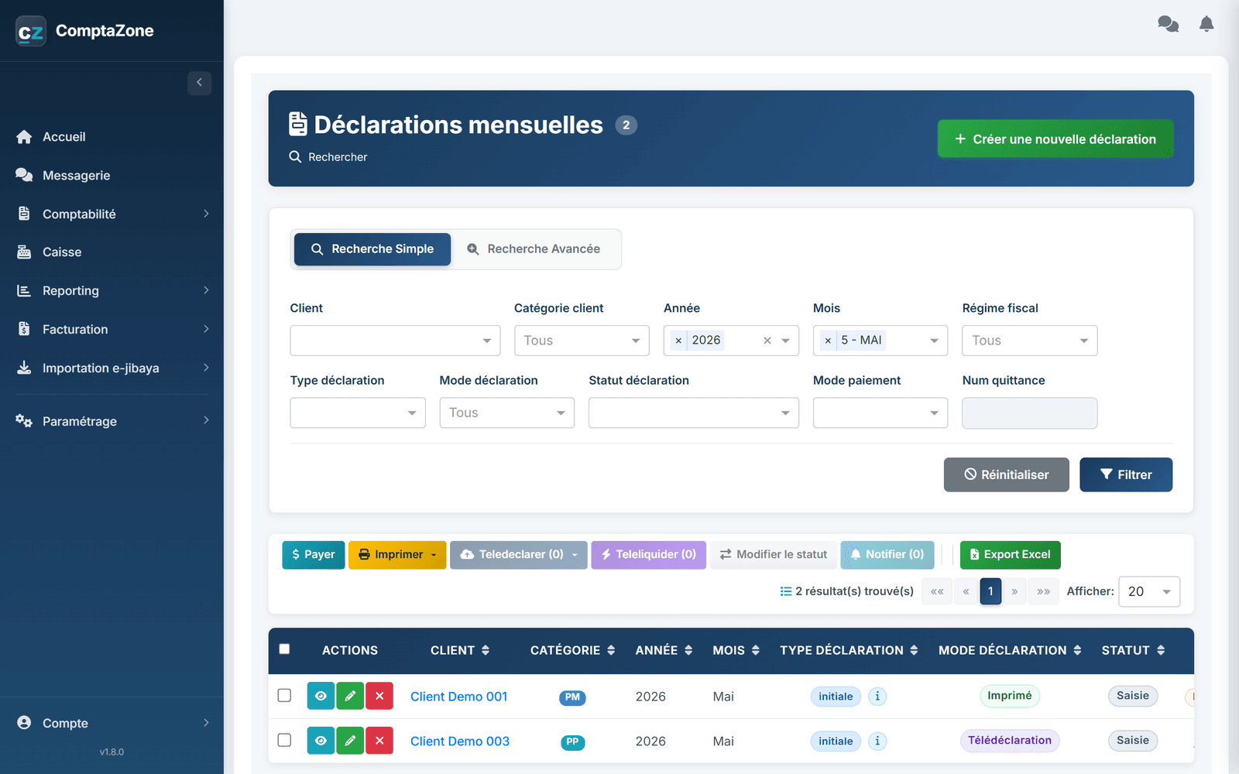The image size is (1239, 774).
Task: Click the Payer button
Action: (314, 555)
